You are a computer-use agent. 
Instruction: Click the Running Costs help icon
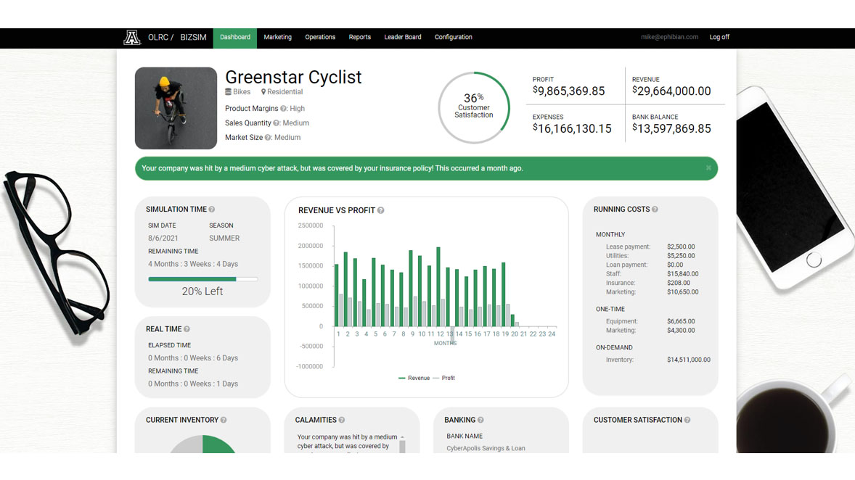[655, 210]
